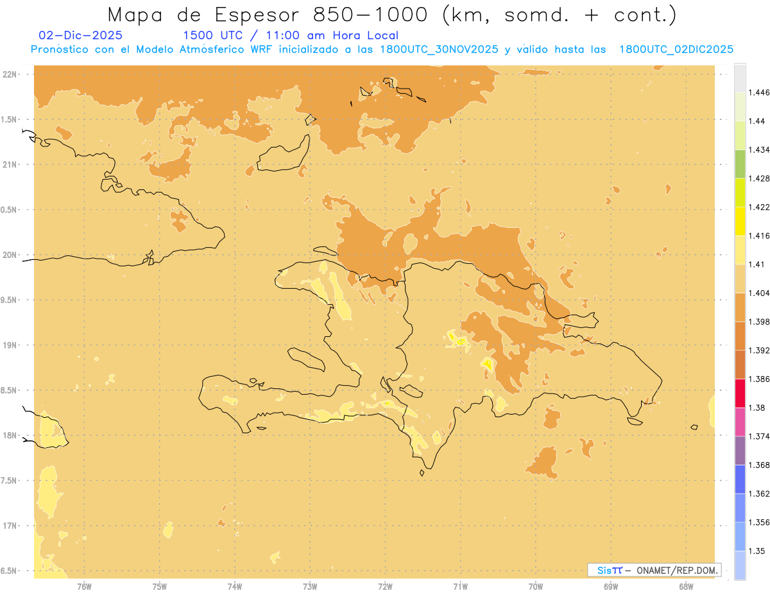
Task: Click the 71W longitude axis label
Action: (x=460, y=587)
